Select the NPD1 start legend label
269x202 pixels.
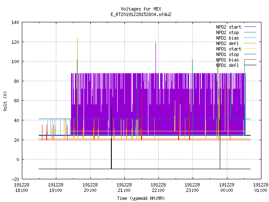point(229,49)
